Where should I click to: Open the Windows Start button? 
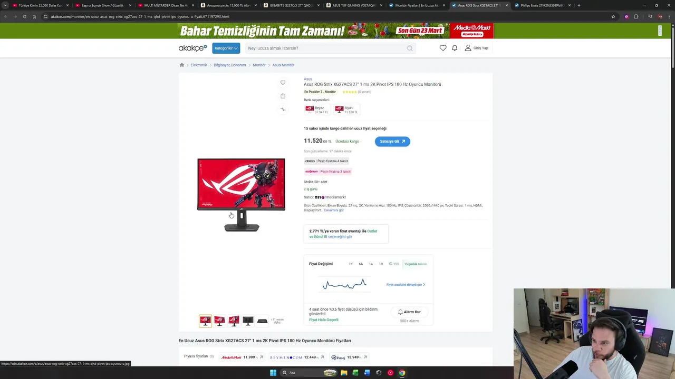pos(273,373)
